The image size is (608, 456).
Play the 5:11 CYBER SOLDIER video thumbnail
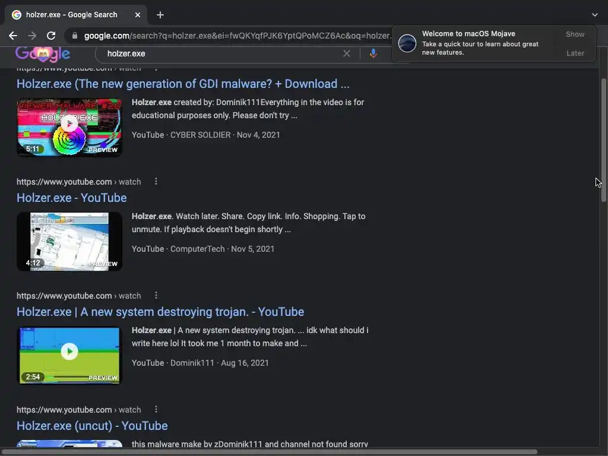click(69, 127)
